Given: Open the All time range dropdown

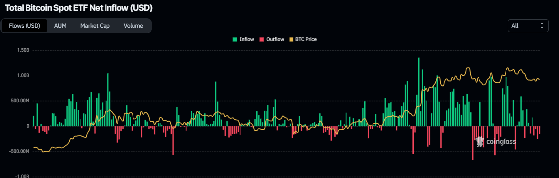Looking at the screenshot, I should pos(528,26).
